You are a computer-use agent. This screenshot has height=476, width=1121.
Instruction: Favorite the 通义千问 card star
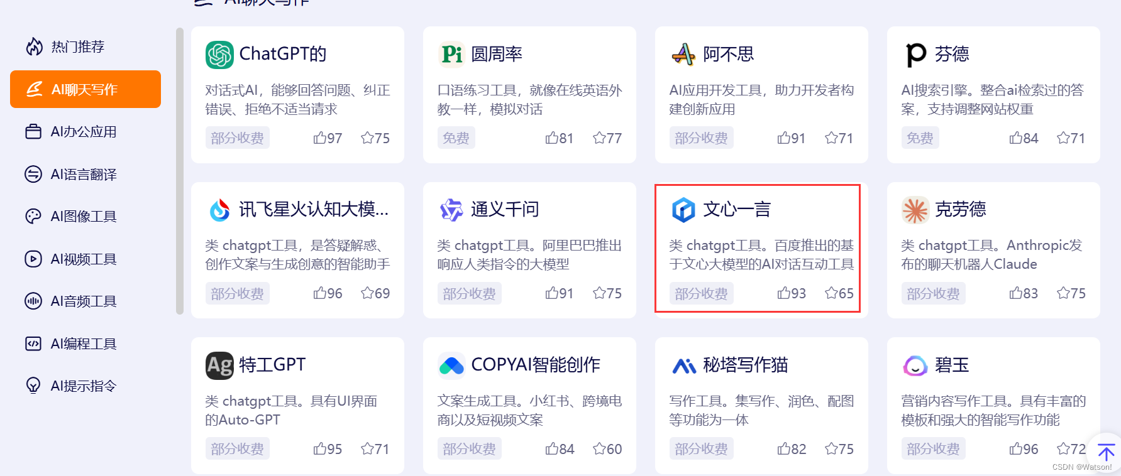[607, 293]
